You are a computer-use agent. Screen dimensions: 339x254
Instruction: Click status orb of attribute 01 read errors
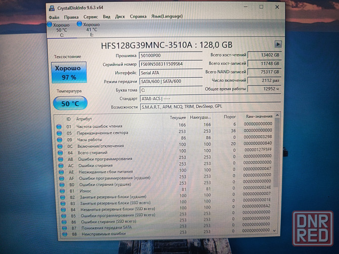[x=59, y=126]
